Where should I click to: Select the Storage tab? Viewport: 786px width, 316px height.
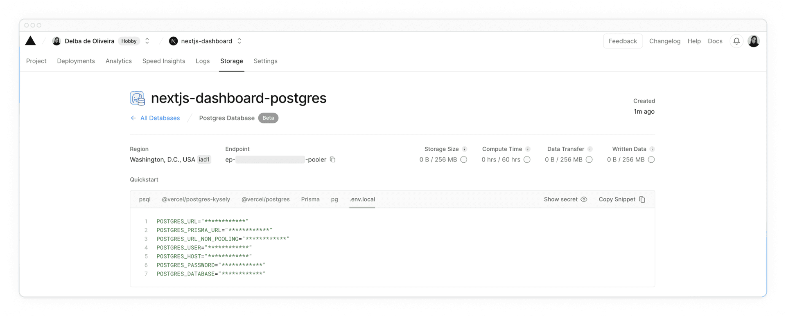(232, 61)
